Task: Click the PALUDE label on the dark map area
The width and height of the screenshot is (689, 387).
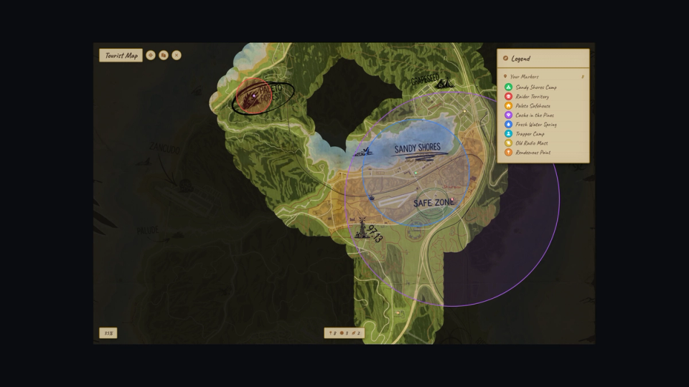Action: pyautogui.click(x=147, y=230)
